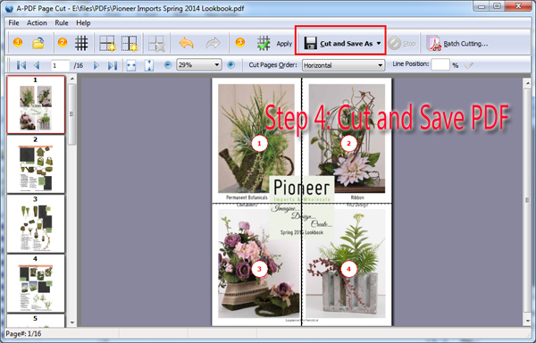This screenshot has width=536, height=343.
Task: Click the main view scroll-down arrow
Action: [527, 322]
